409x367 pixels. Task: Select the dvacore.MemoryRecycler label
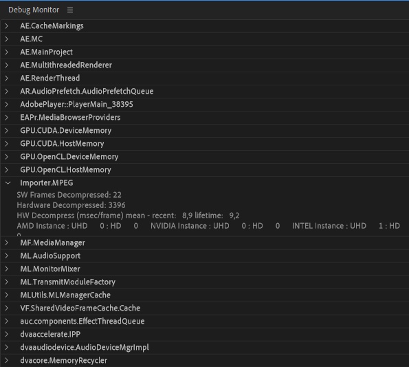click(x=64, y=360)
